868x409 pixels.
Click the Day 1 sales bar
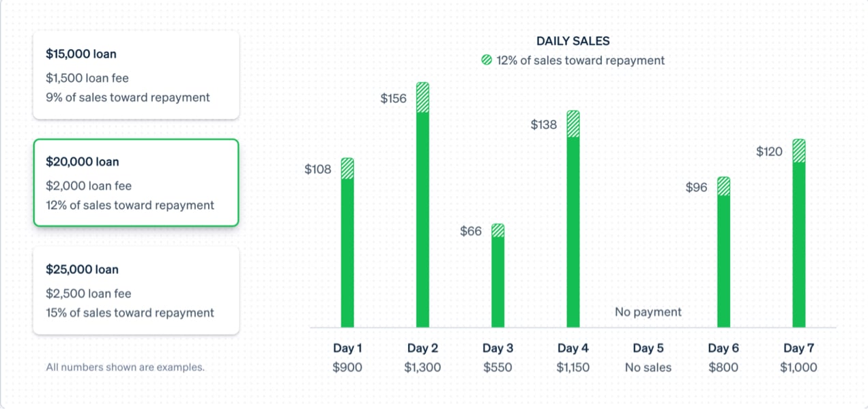click(347, 252)
